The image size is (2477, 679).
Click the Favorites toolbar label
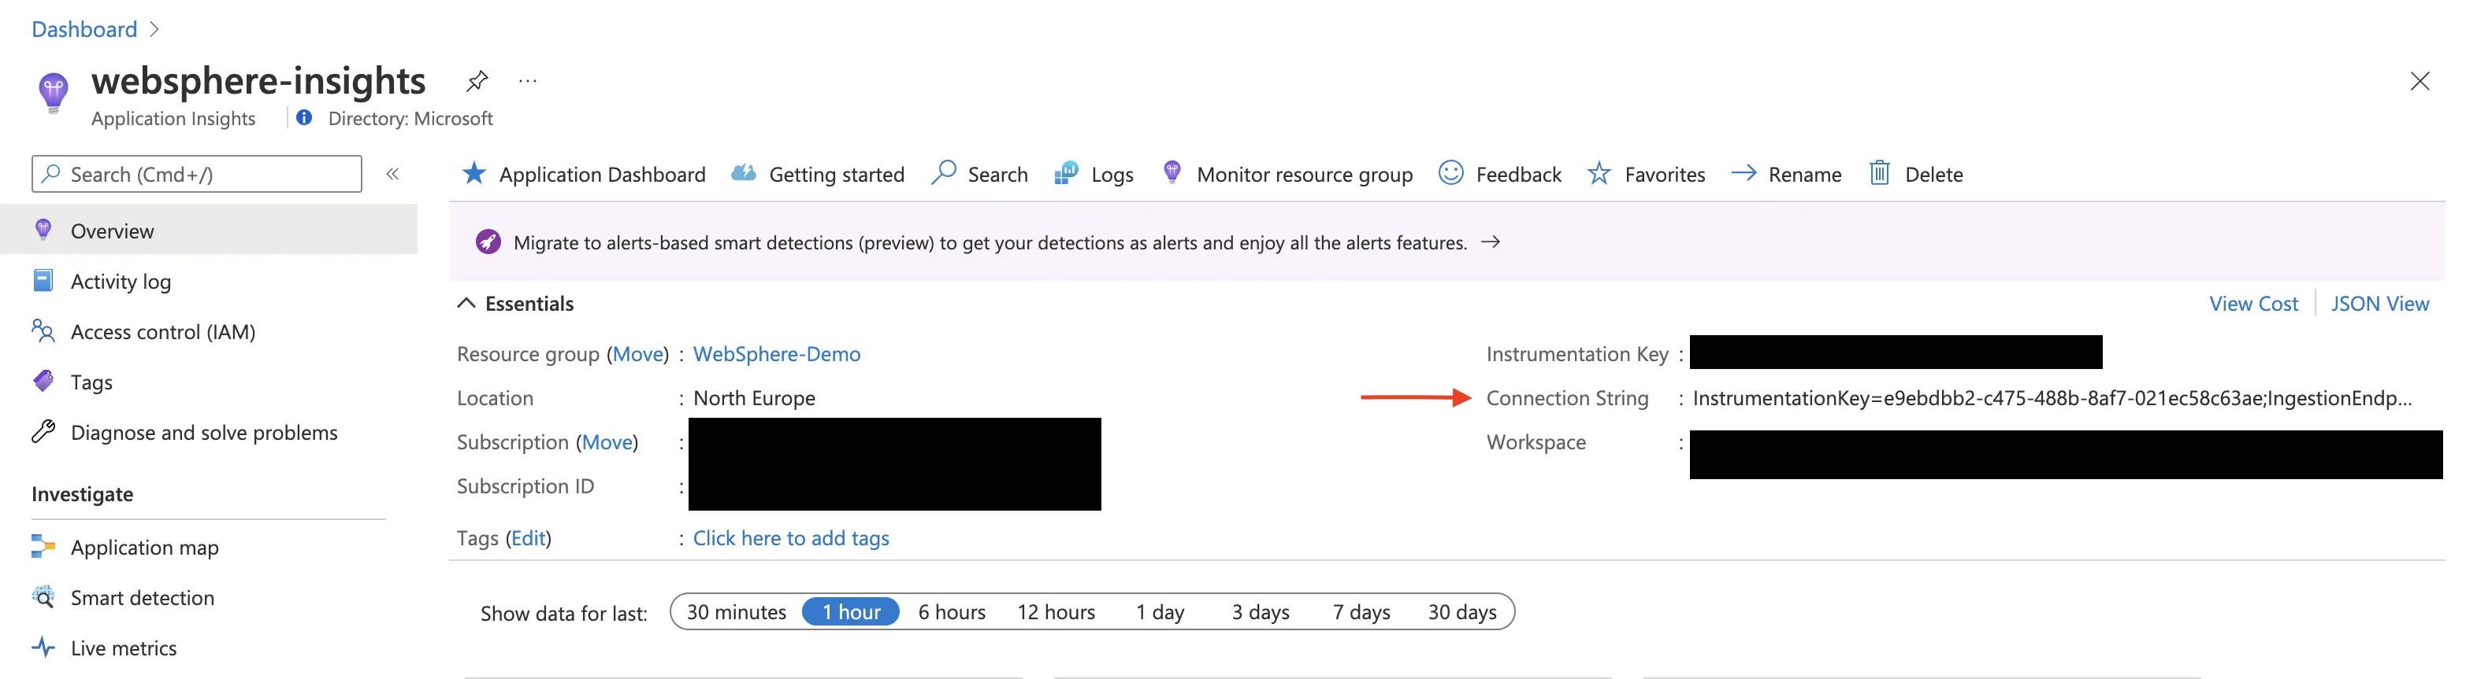1665,175
